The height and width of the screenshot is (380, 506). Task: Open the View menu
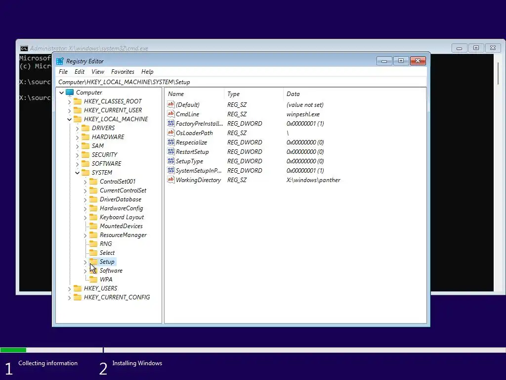point(98,72)
